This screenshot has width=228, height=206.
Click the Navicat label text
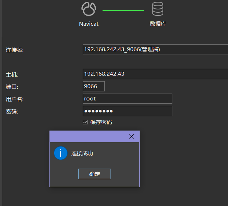click(89, 24)
